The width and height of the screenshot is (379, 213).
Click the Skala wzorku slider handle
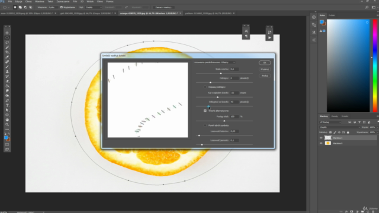tap(221, 73)
